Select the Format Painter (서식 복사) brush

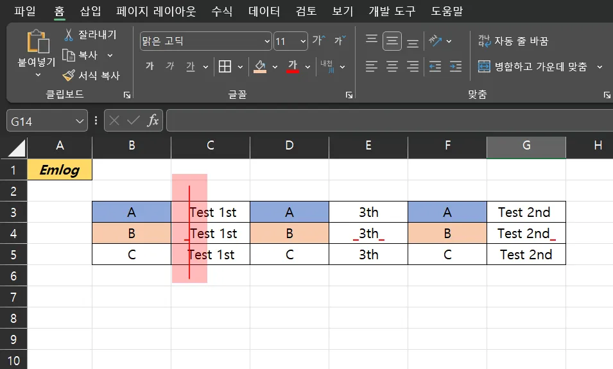69,75
